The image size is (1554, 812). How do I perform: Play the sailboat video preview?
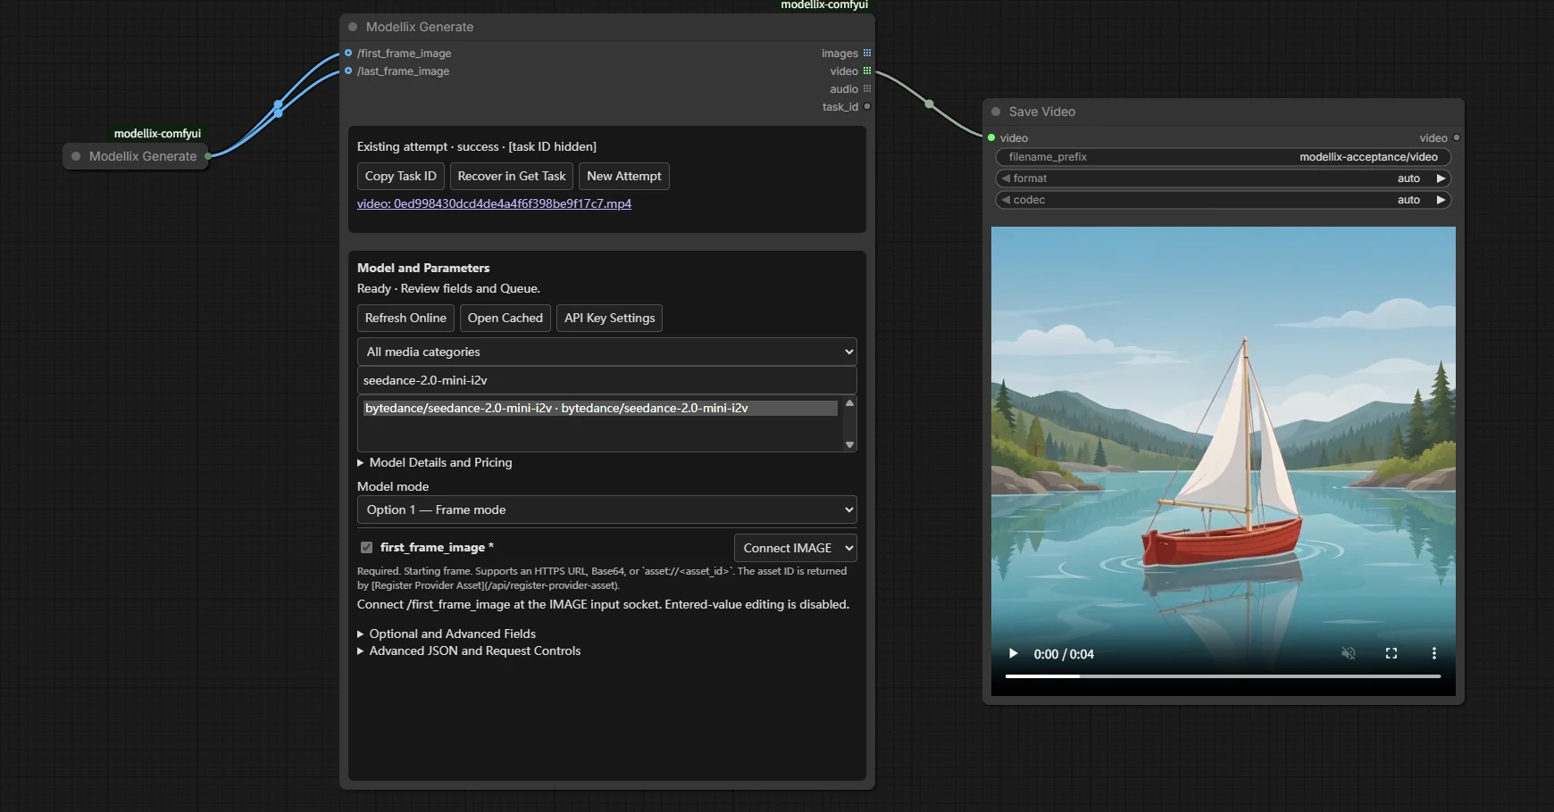(1013, 653)
